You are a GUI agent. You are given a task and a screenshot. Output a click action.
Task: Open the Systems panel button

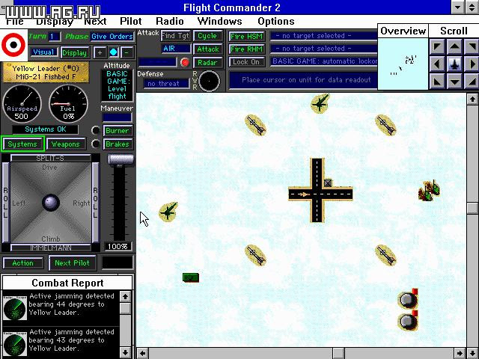[22, 144]
